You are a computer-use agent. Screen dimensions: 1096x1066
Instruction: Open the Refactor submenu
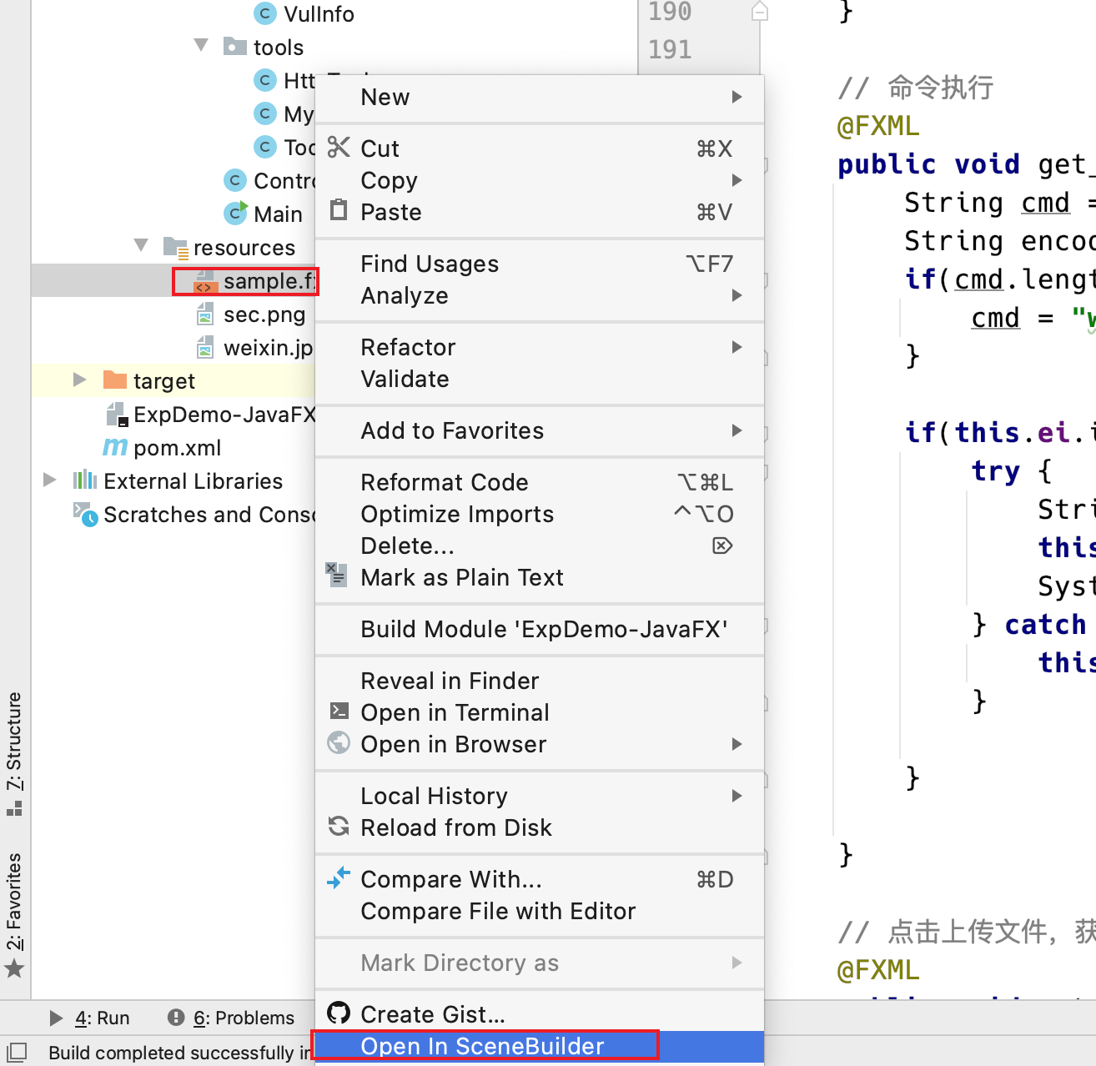540,347
